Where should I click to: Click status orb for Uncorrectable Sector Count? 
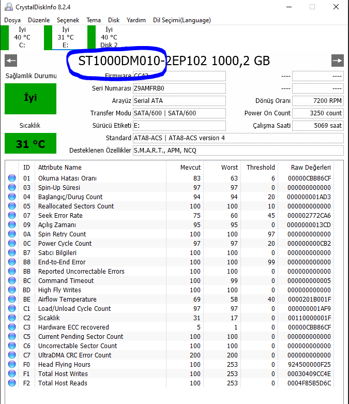[x=12, y=346]
